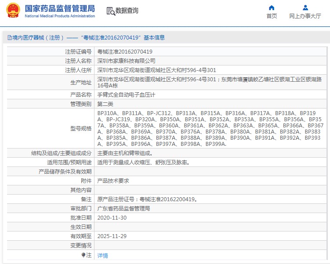Click the 适用范围/预期用途 label
330x264 pixels.
(x=69, y=163)
